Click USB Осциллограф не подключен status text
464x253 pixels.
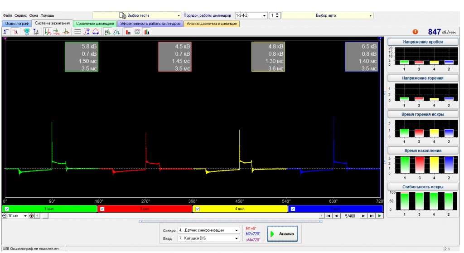point(30,249)
